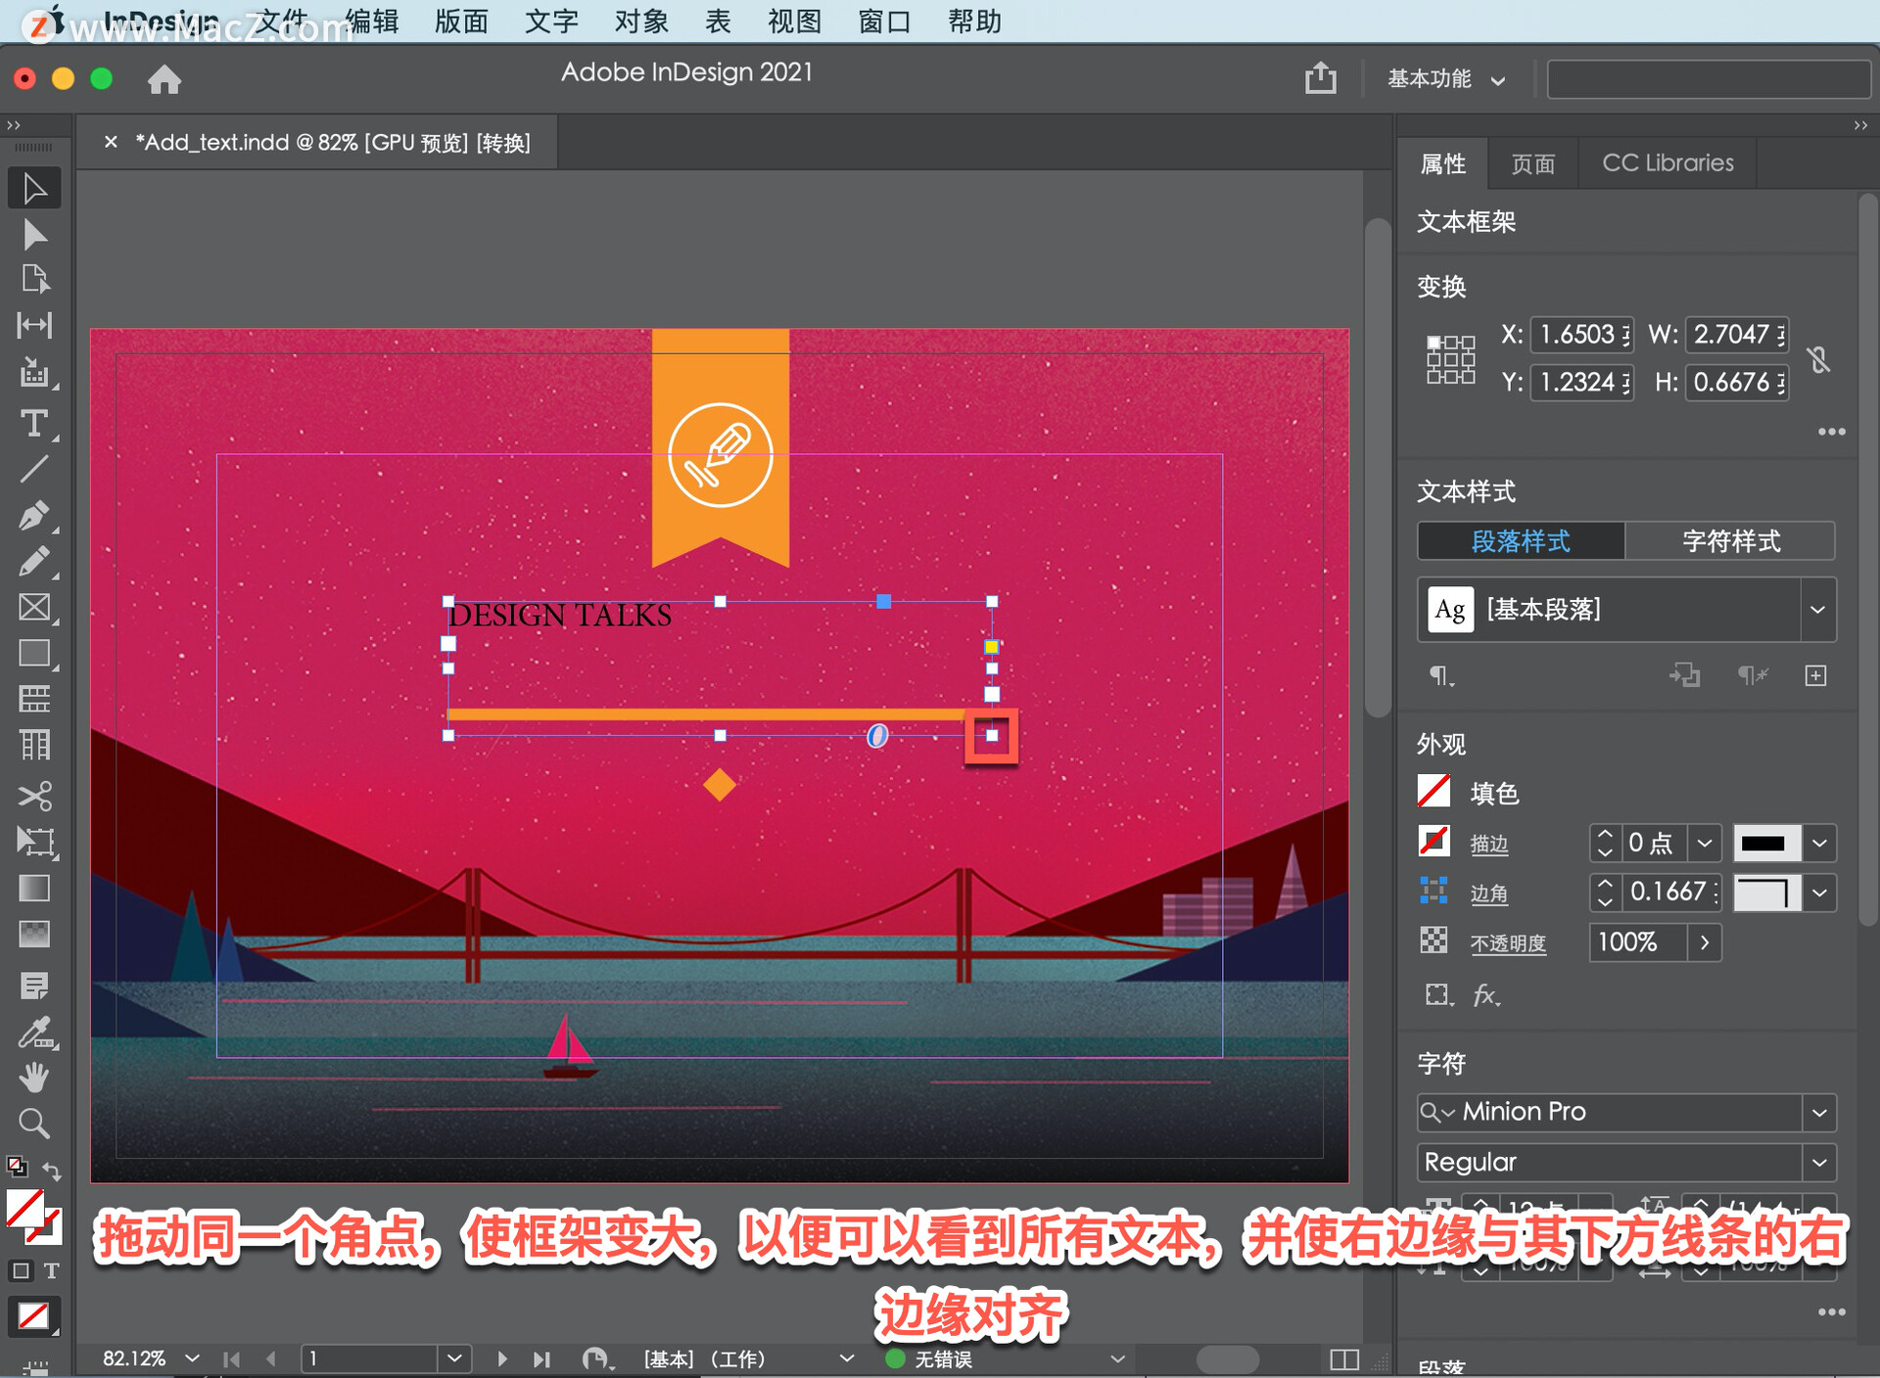Swap fill and stroke arrows

tap(52, 1171)
